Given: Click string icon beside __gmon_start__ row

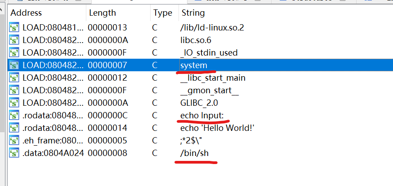Looking at the screenshot, I should (x=14, y=90).
